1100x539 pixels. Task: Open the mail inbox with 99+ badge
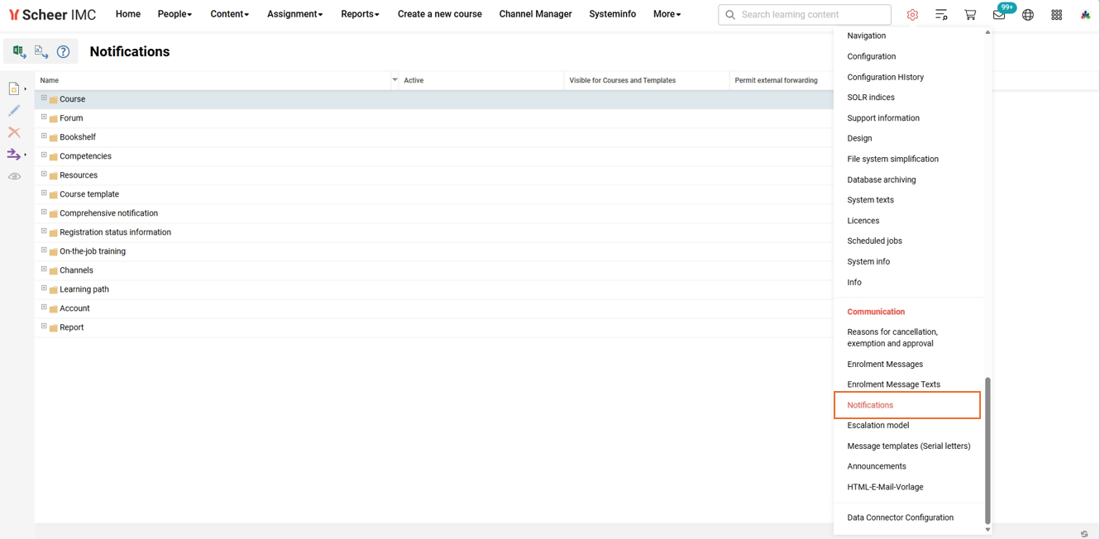pos(999,15)
